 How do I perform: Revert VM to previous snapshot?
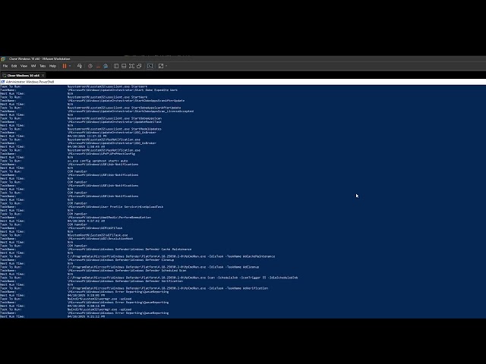[98, 66]
